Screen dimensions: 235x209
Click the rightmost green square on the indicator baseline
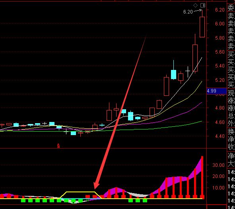pos(145,201)
